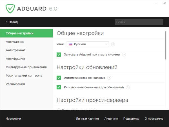Switch to the Антифишинг section

click(x=15, y=59)
